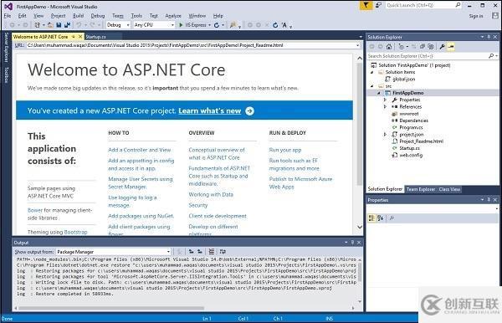
Task: Switch to the Class View tab
Action: pos(449,189)
